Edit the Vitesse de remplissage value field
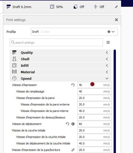133x153 pixels. tap(94, 91)
